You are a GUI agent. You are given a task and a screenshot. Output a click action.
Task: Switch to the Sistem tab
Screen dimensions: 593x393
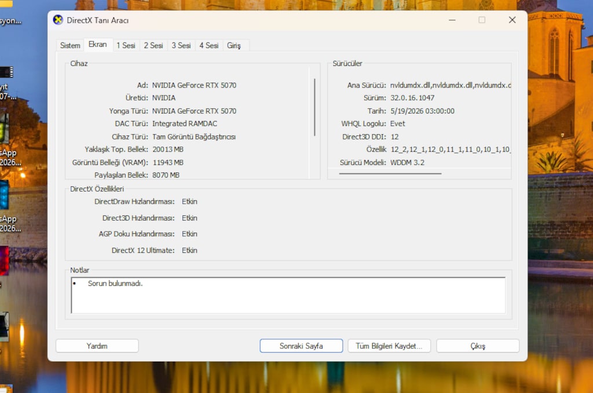point(70,45)
